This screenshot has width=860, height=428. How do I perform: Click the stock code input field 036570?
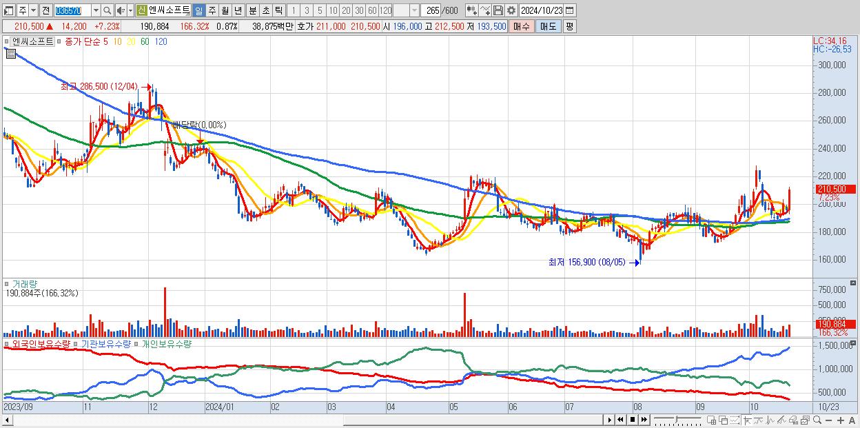pos(72,10)
